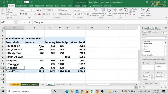Open the fill color bucket swatch
This screenshot has width=168, height=94.
point(36,14)
